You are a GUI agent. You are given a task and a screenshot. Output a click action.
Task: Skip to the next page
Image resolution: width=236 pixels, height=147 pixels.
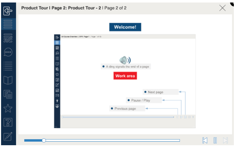(x=226, y=140)
